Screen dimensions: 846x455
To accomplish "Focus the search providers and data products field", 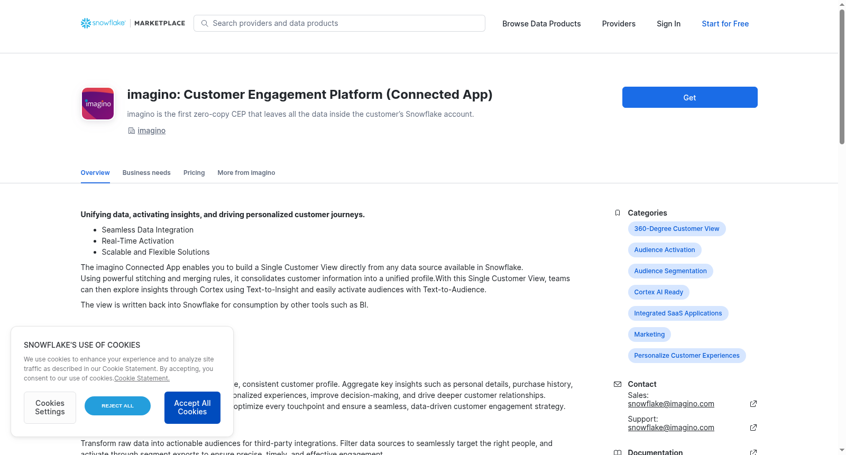I will (x=339, y=23).
